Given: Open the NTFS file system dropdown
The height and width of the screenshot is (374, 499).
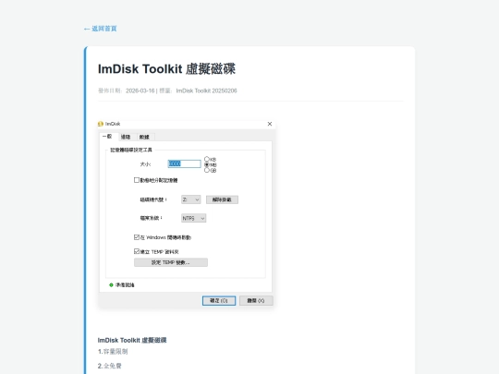Looking at the screenshot, I should click(193, 218).
